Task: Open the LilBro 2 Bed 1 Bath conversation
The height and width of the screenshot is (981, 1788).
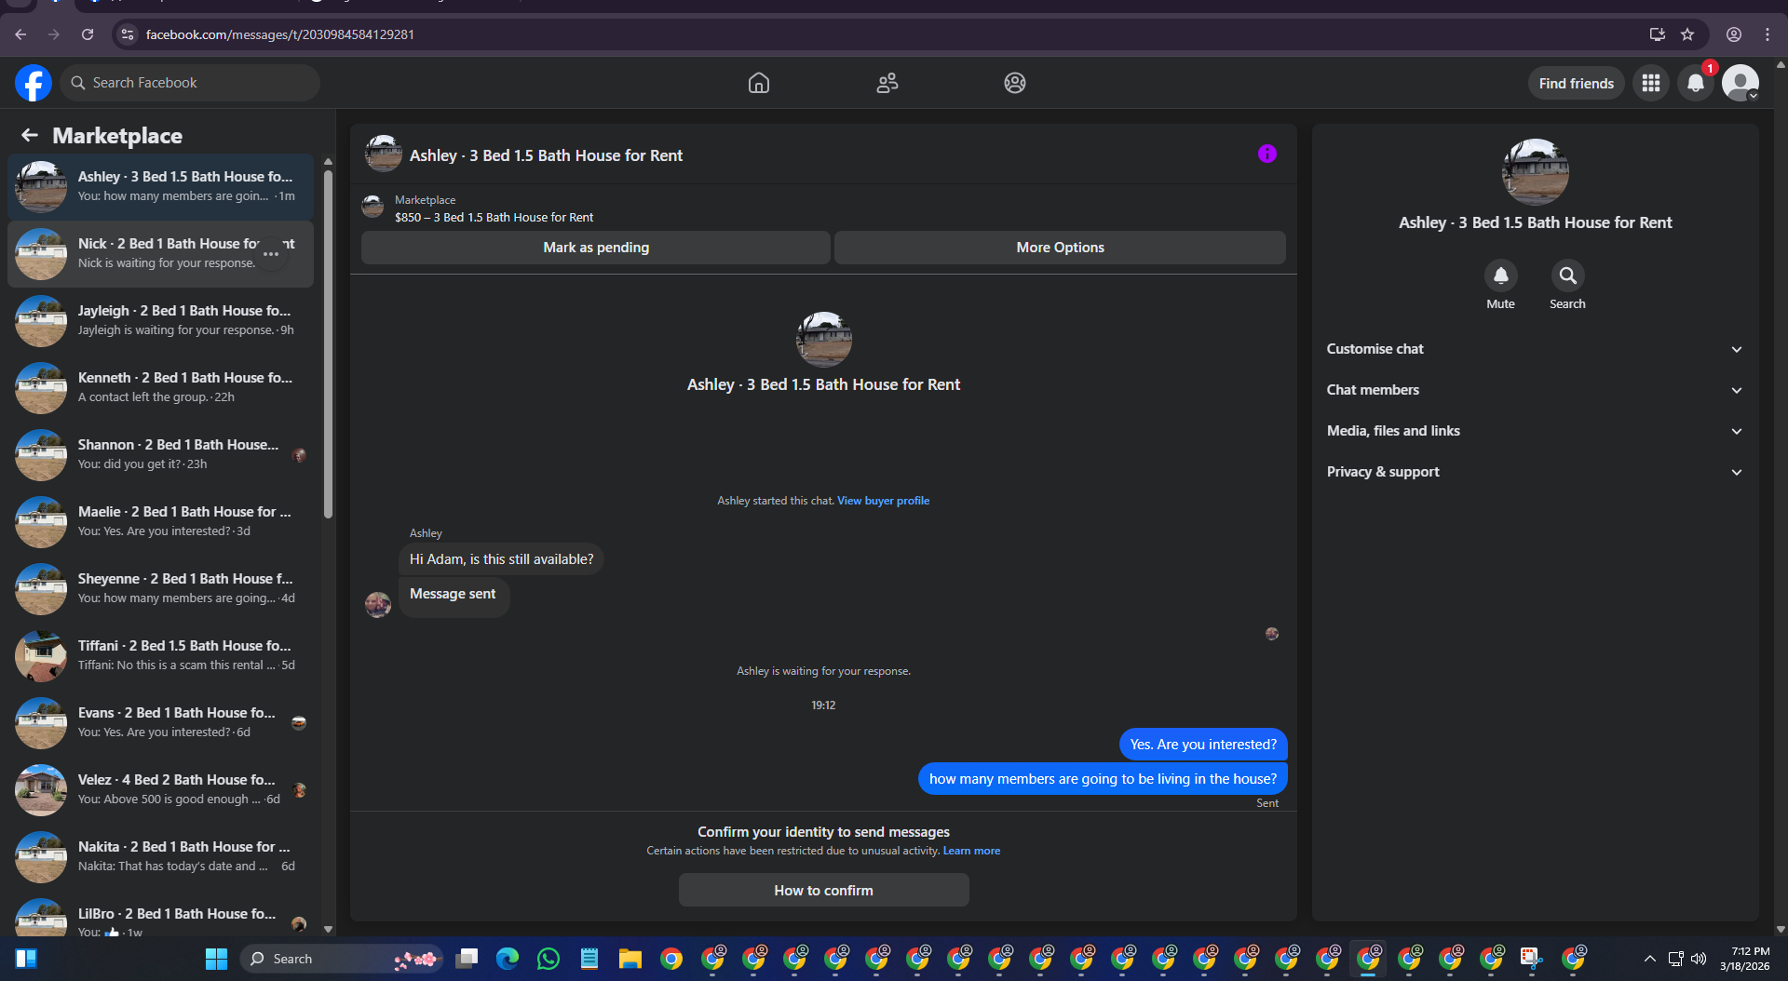Action: tap(160, 916)
